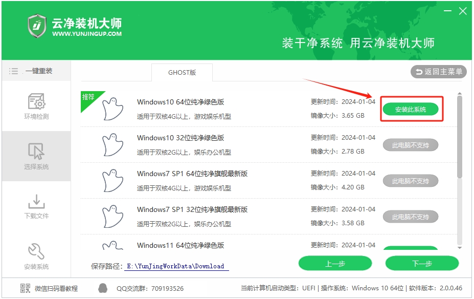Click WWW.YUNJINGUP.COM website text
Screen dimensions: 474x299
[x=87, y=34]
